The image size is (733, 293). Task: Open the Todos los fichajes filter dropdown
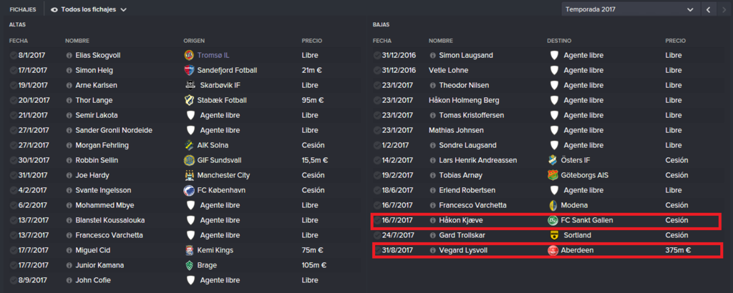89,9
